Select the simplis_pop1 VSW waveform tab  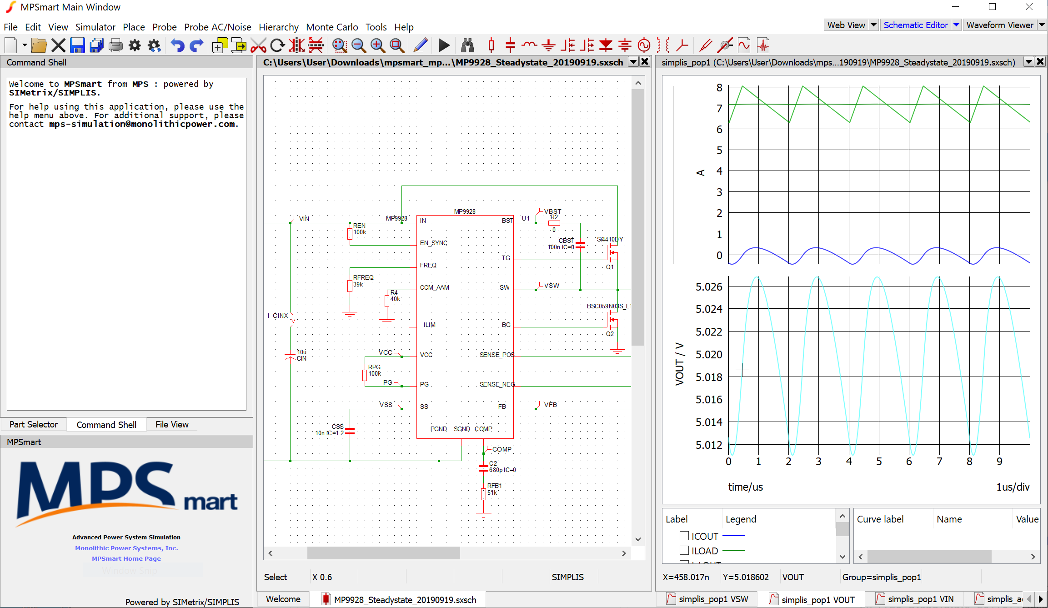click(x=707, y=599)
